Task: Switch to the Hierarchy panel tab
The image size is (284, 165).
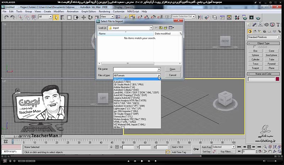Action: click(x=260, y=25)
